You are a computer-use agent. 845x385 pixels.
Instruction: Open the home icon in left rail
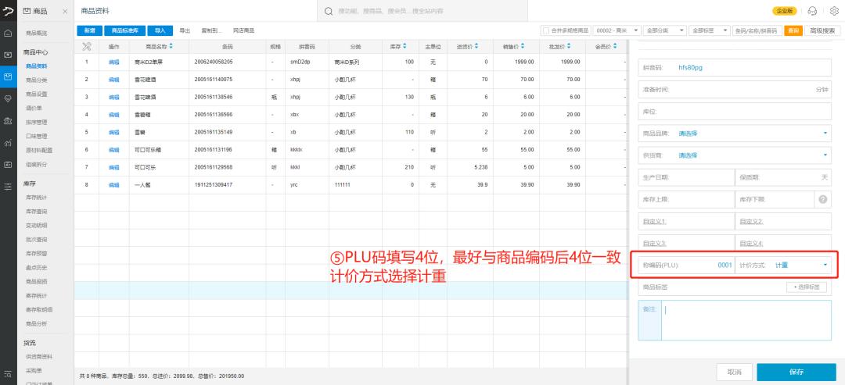click(8, 33)
